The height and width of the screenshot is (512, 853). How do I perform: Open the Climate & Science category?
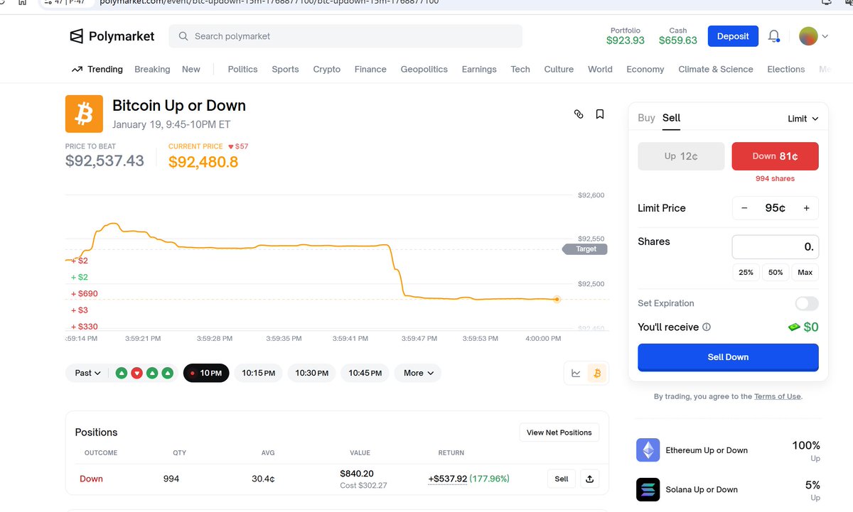point(716,70)
